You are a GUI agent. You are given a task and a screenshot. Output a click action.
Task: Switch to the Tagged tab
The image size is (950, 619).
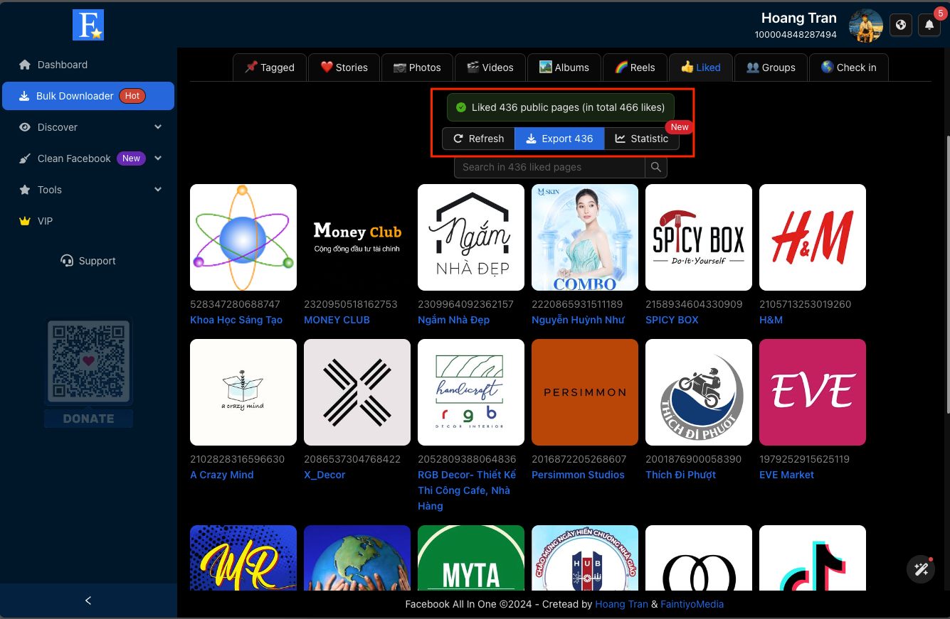pos(270,68)
